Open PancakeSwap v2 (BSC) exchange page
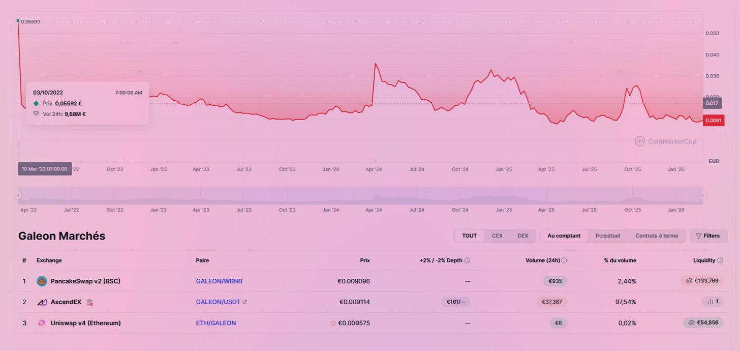Screen dimensions: 740x351 tap(85, 281)
